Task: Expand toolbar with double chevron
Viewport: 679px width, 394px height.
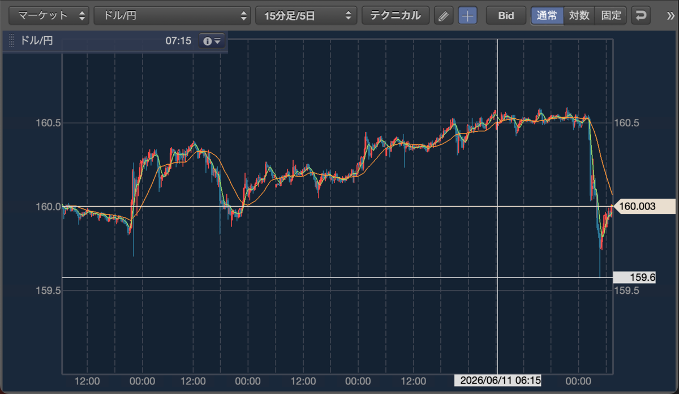Action: [671, 16]
